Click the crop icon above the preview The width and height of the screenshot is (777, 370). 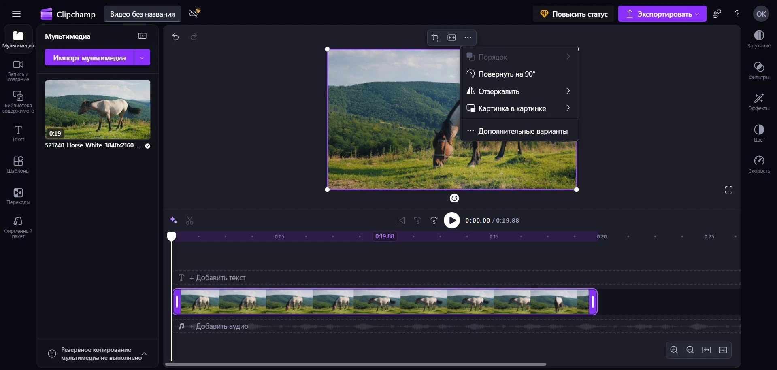click(x=435, y=38)
